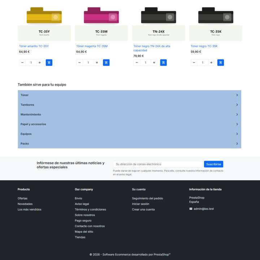Viewport: 260px width, 260px height.
Task: Open the TN-24X black toner image
Action: 159,21
